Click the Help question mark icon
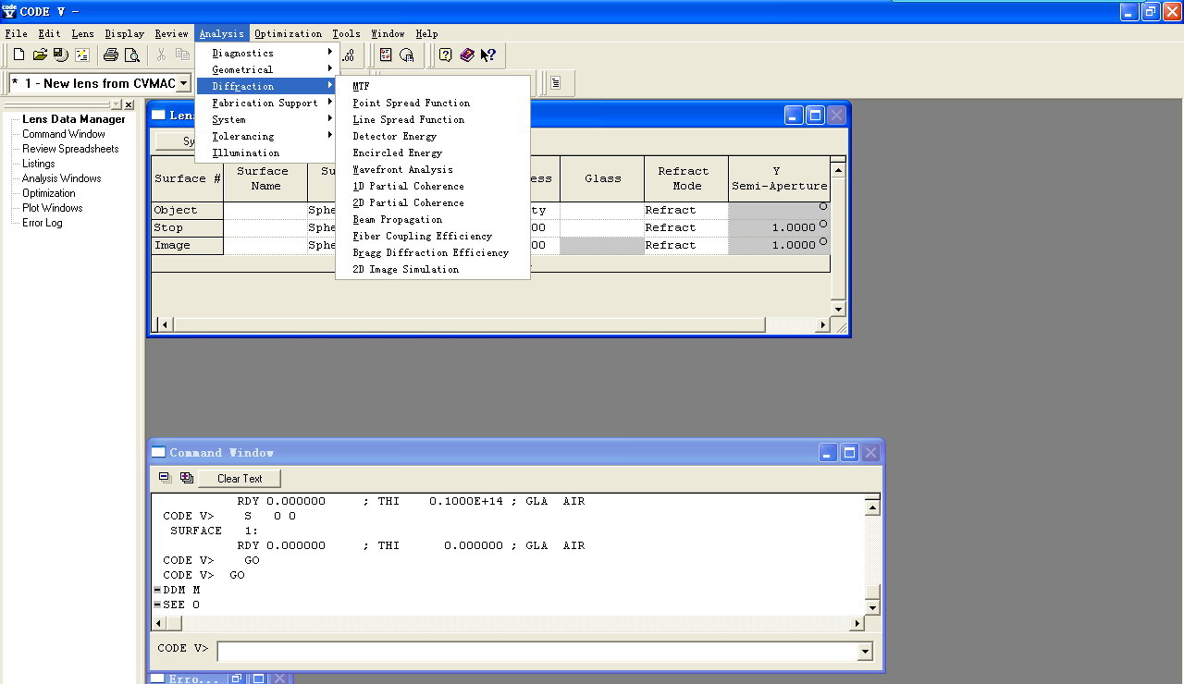This screenshot has height=684, width=1184. 445,55
